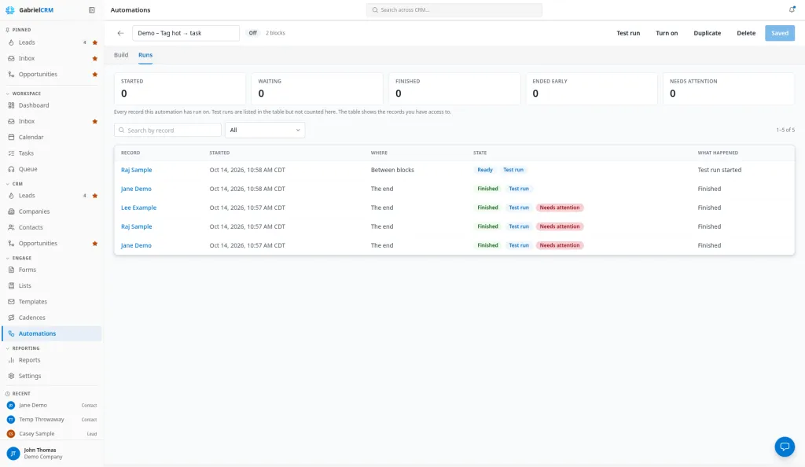Open Queue in the sidebar
The image size is (805, 467).
coord(51,169)
